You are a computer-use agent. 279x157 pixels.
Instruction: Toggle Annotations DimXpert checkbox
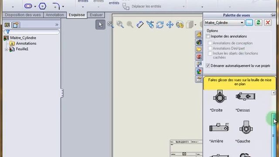click(x=210, y=48)
